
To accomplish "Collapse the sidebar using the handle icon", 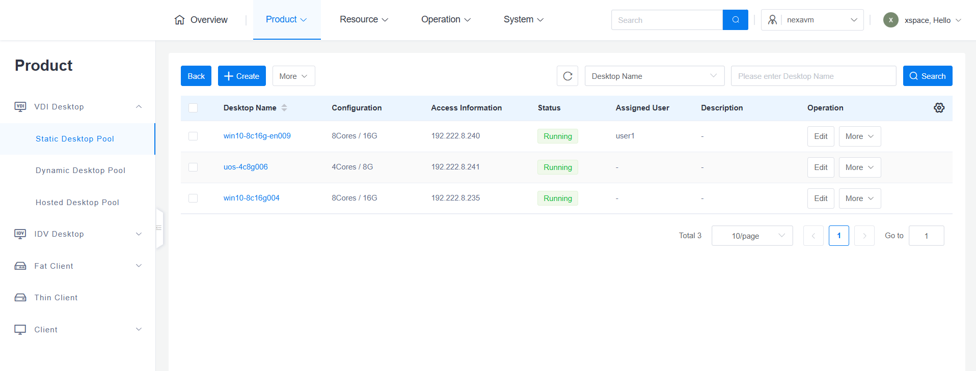I will [159, 228].
